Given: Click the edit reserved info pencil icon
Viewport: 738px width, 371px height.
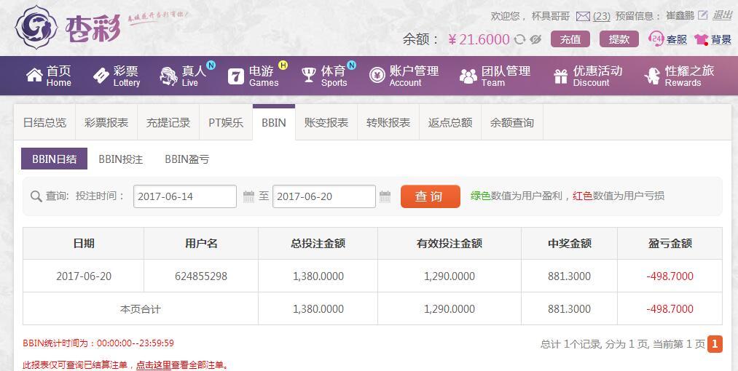Looking at the screenshot, I should click(x=703, y=15).
